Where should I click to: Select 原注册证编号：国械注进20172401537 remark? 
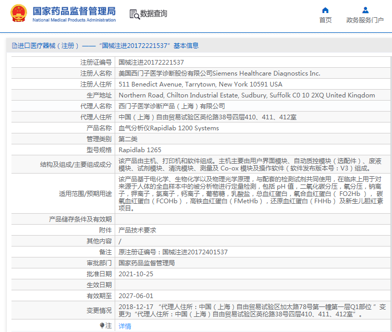point(173,252)
